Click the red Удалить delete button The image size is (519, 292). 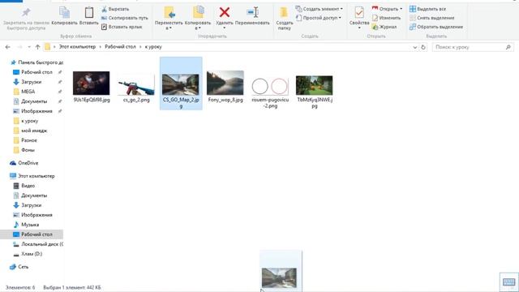[x=225, y=17]
